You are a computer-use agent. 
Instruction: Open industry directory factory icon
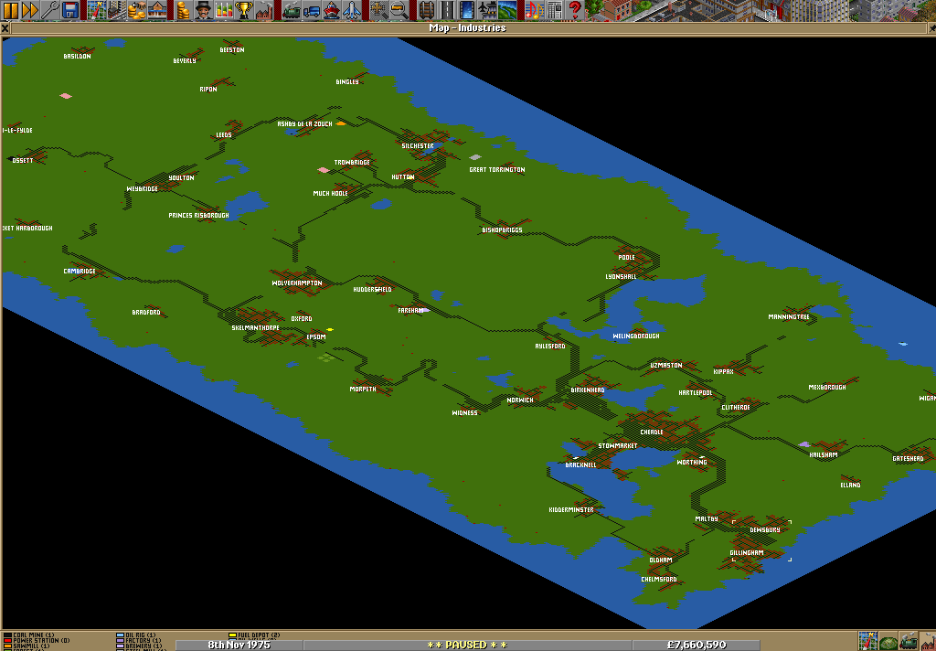click(x=264, y=10)
